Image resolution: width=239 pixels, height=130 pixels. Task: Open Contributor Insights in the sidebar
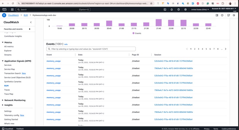[13, 36]
